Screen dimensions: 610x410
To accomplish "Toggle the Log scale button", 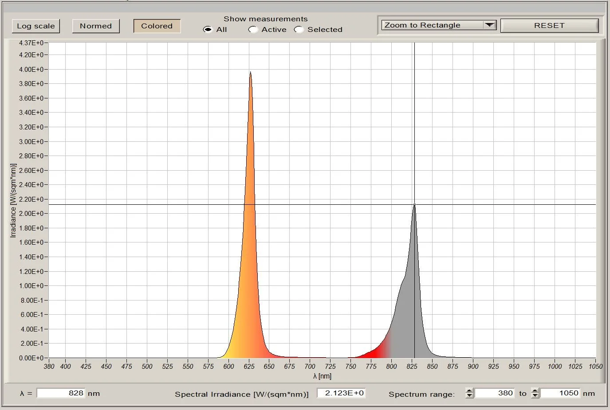I will click(x=36, y=26).
